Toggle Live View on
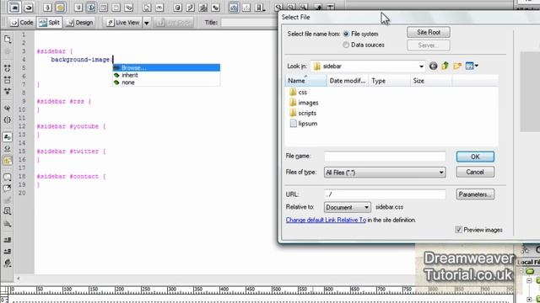This screenshot has height=303, width=540. [x=123, y=23]
